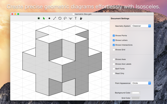
Task: Select the Point tool
Action: click(49, 18)
